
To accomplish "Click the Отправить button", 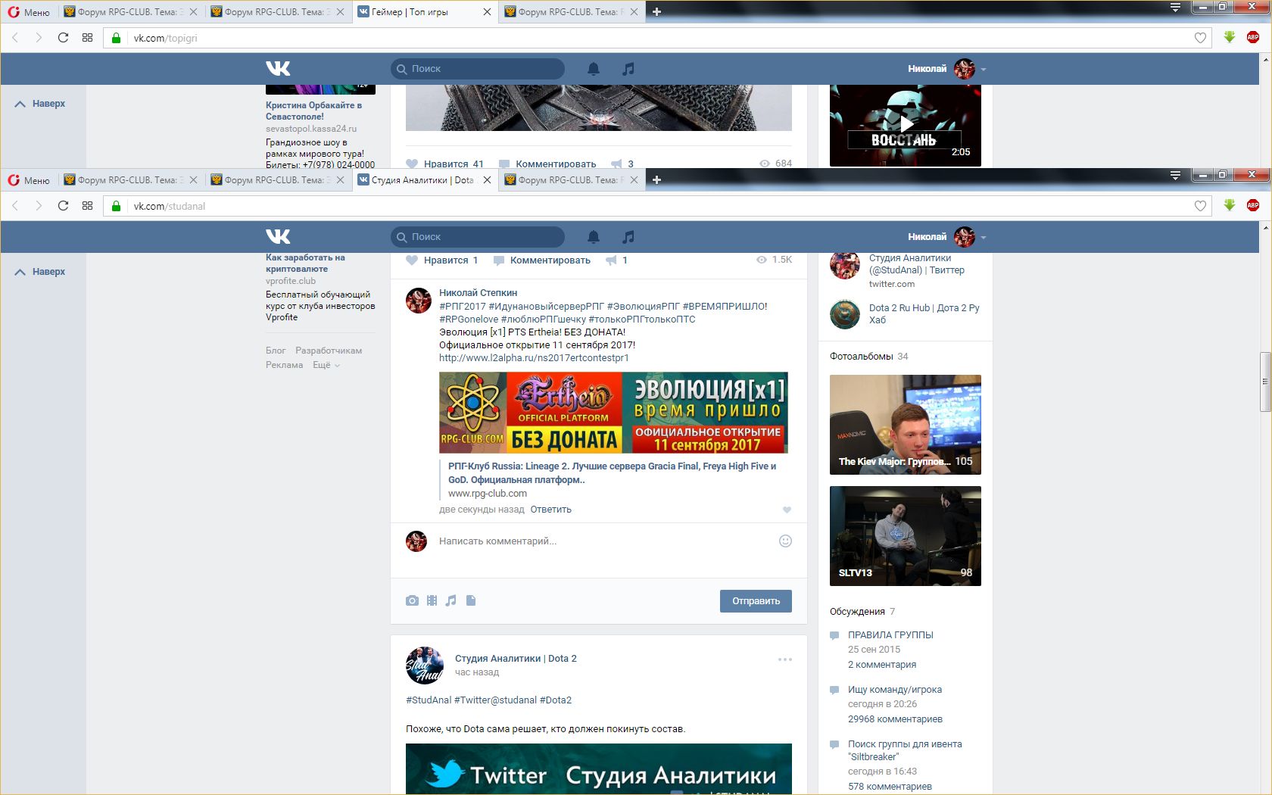I will (x=756, y=600).
